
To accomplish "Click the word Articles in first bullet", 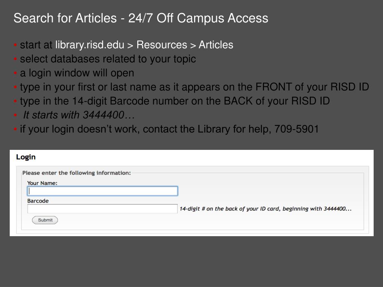I will (x=216, y=45).
